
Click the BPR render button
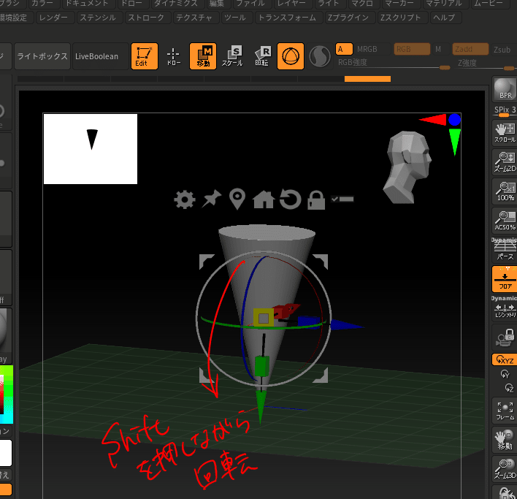[505, 89]
